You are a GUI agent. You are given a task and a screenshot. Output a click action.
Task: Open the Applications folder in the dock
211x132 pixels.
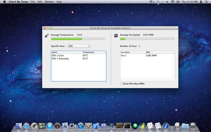point(185,126)
